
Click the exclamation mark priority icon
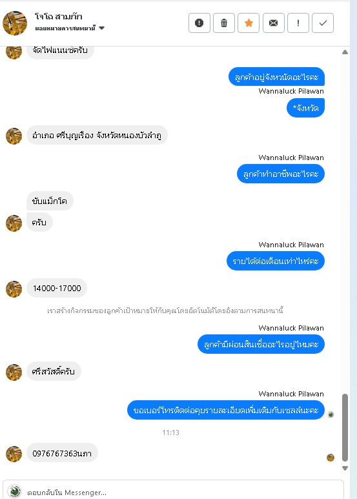(x=298, y=23)
